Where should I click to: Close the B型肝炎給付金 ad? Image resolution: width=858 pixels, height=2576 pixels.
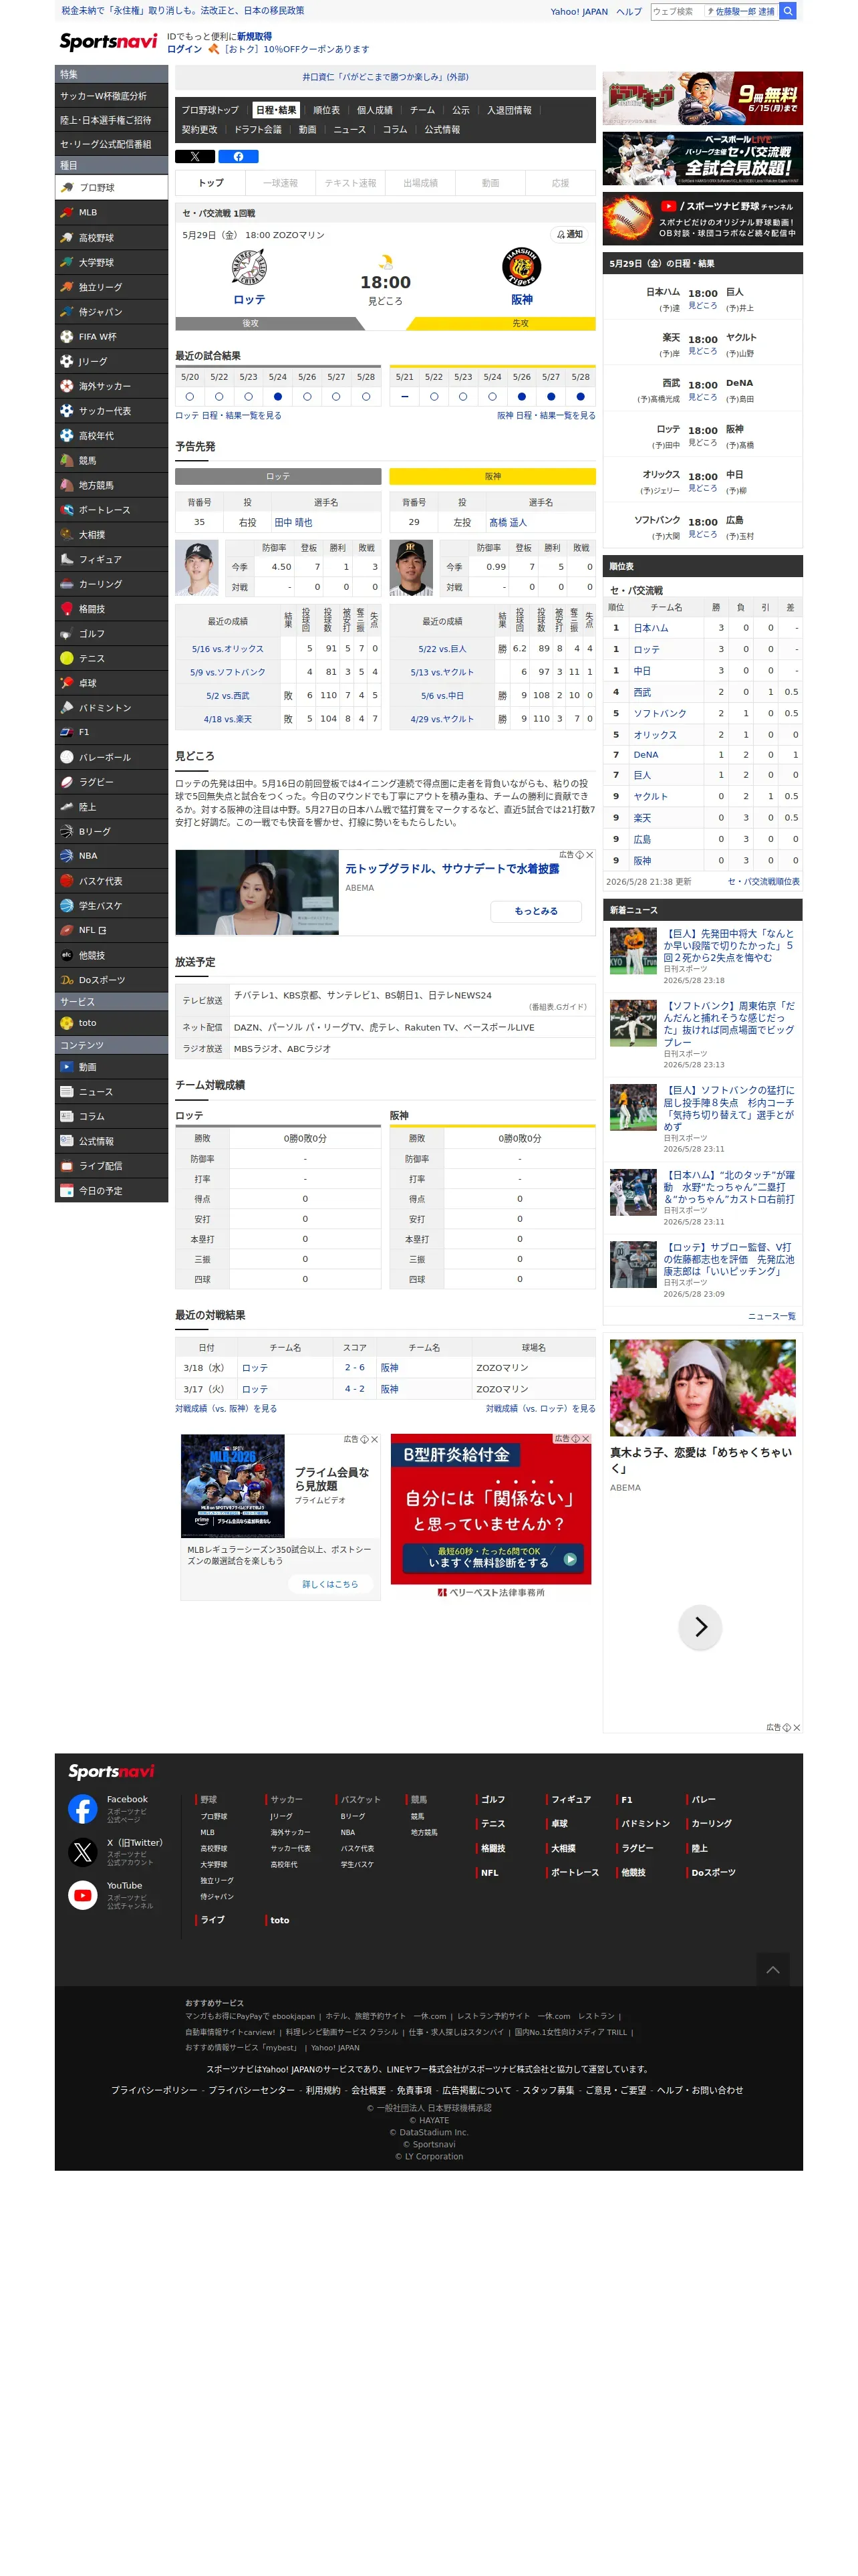tap(585, 1439)
